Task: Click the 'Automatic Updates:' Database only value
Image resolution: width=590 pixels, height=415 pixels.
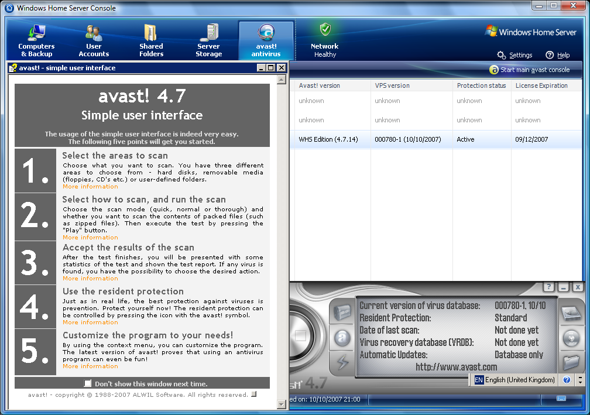Action: click(519, 355)
